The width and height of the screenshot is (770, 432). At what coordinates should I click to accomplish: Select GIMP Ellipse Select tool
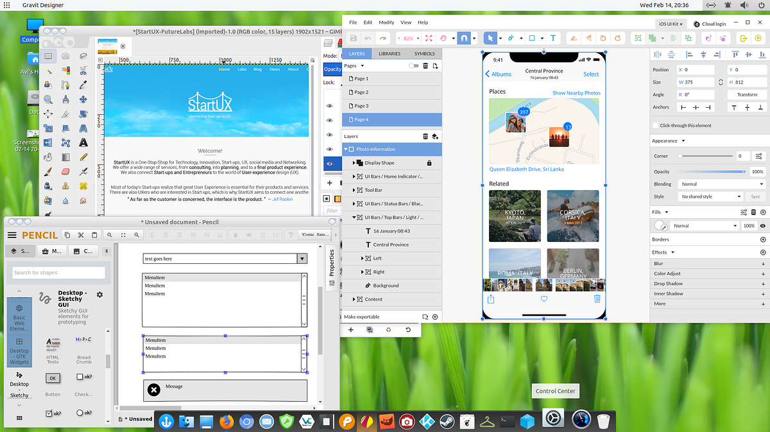tap(66, 56)
